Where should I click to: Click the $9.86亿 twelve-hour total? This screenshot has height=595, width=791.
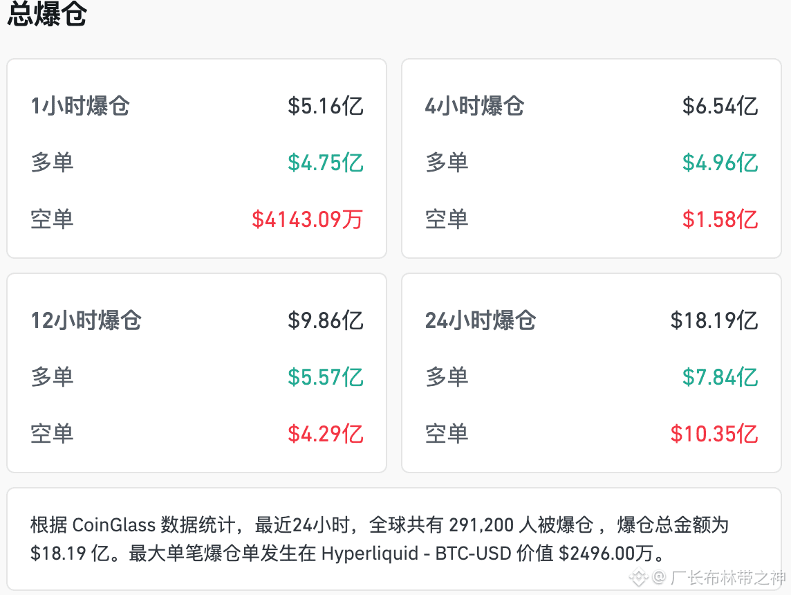coord(326,320)
